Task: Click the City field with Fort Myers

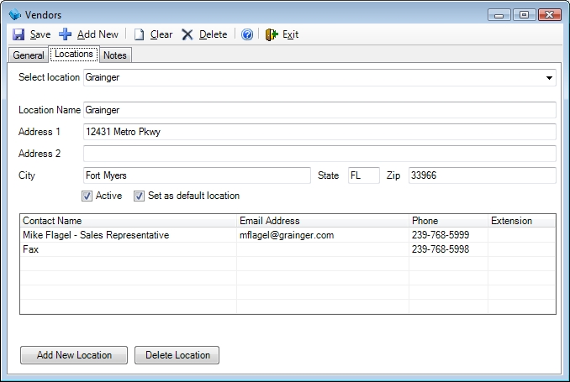Action: point(197,175)
